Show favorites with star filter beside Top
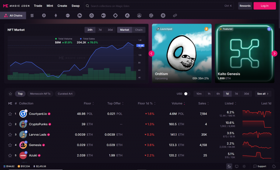This screenshot has width=280, height=170. click(x=10, y=94)
